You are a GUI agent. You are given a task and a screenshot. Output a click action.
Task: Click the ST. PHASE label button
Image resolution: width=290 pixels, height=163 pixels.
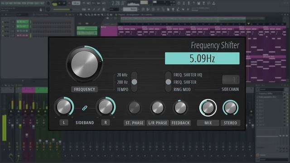[135, 123]
